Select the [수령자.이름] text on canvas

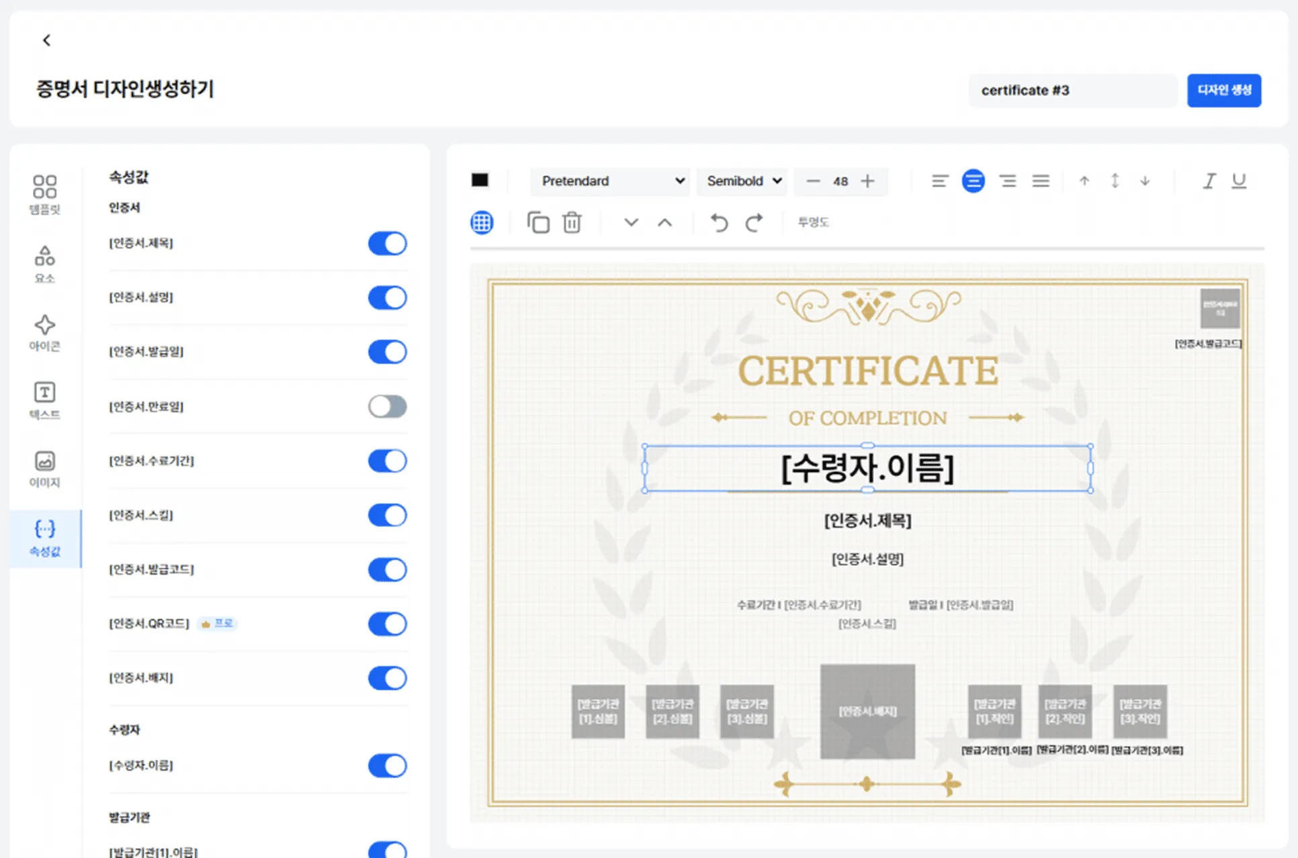click(x=867, y=468)
